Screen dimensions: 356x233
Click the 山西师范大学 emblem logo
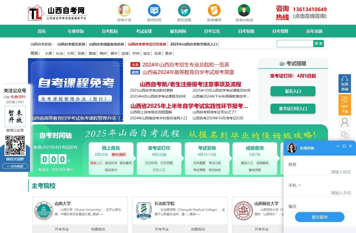click(243, 211)
